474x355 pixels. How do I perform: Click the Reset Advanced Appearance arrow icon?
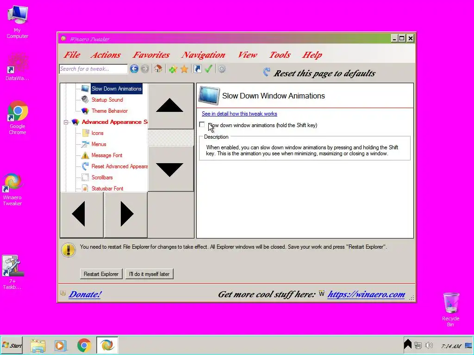85,166
